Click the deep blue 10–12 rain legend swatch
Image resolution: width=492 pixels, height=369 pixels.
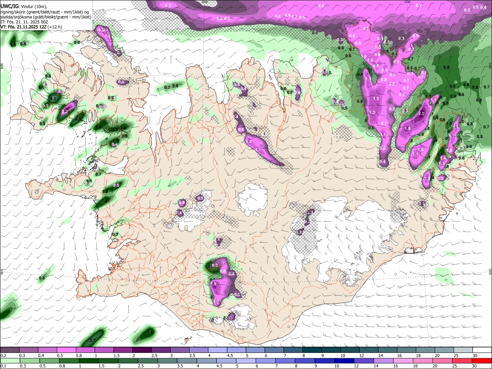tap(344, 361)
